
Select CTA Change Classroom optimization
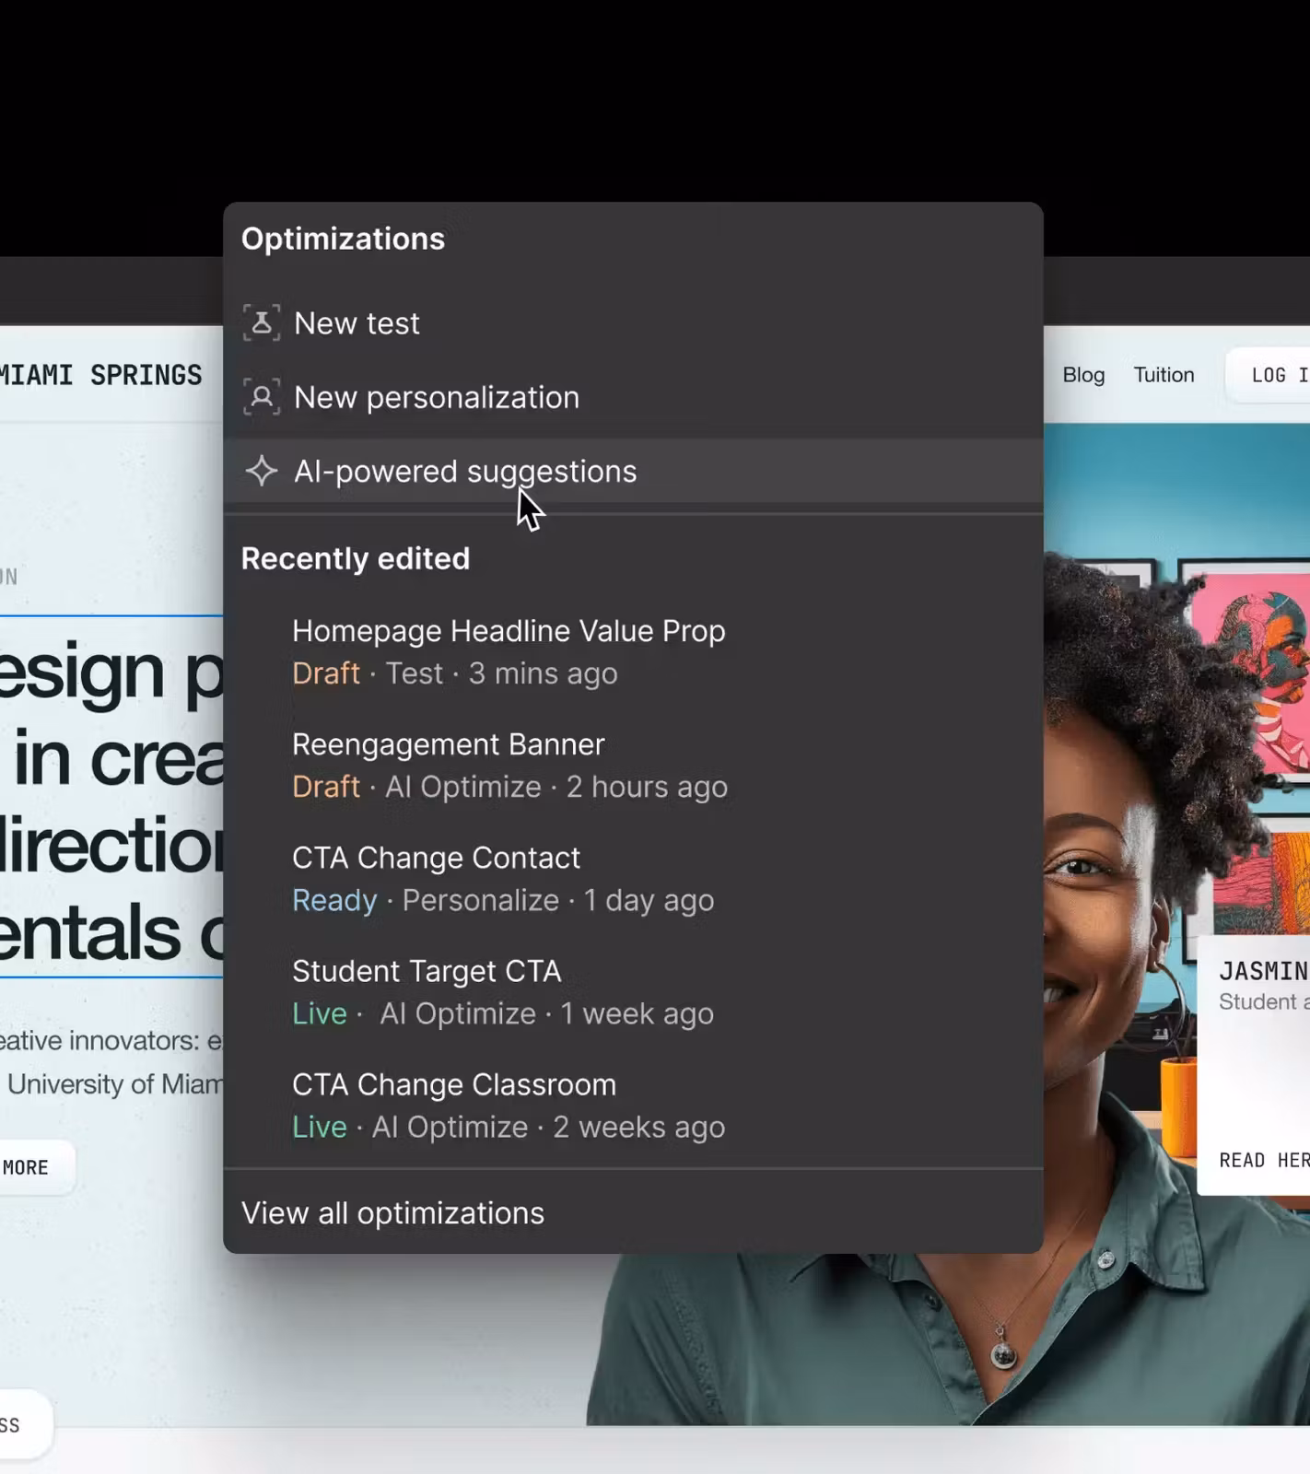click(x=454, y=1084)
